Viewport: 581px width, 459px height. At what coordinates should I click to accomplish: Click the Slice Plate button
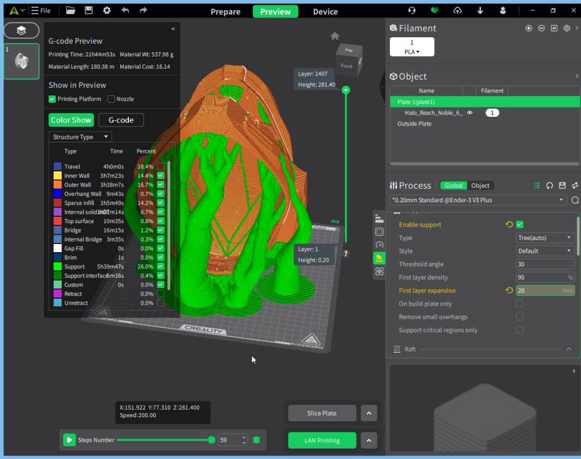[x=322, y=413]
